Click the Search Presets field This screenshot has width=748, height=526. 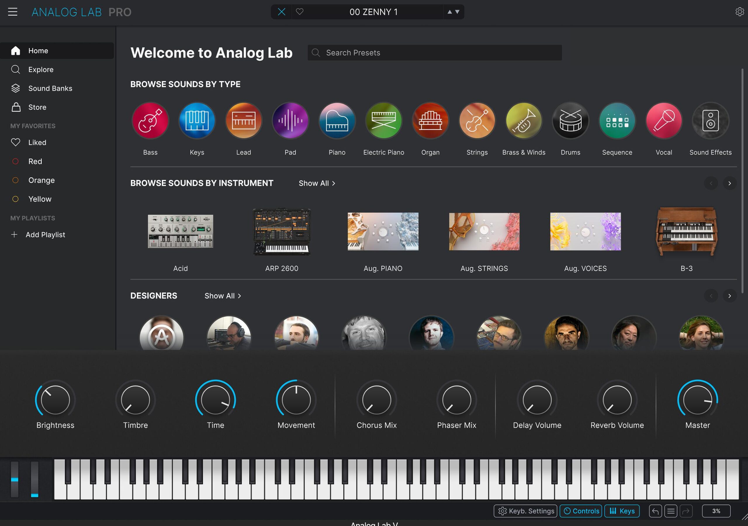pyautogui.click(x=434, y=53)
